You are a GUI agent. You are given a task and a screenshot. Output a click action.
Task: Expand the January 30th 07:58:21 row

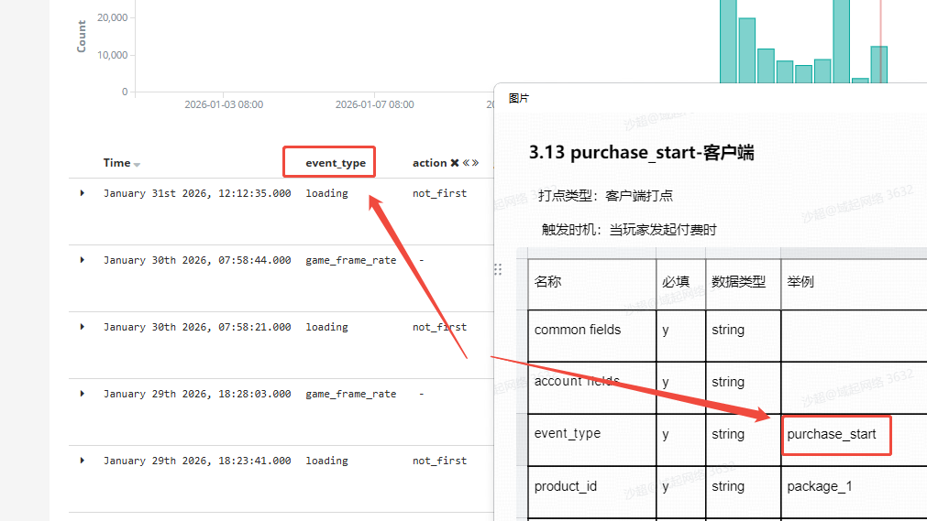[83, 327]
